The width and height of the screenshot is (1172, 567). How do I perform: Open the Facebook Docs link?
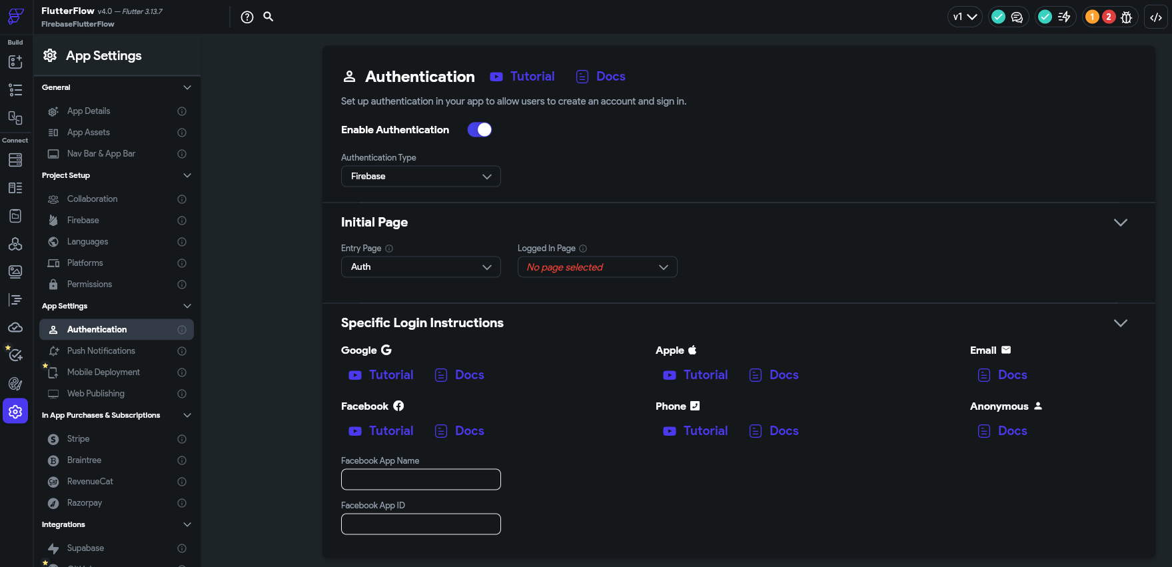click(x=460, y=431)
